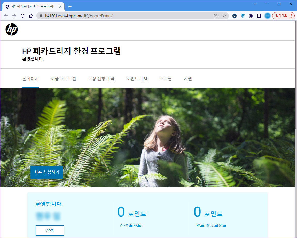
Task: Switch to 포인트 내역 tab
Action: point(137,79)
